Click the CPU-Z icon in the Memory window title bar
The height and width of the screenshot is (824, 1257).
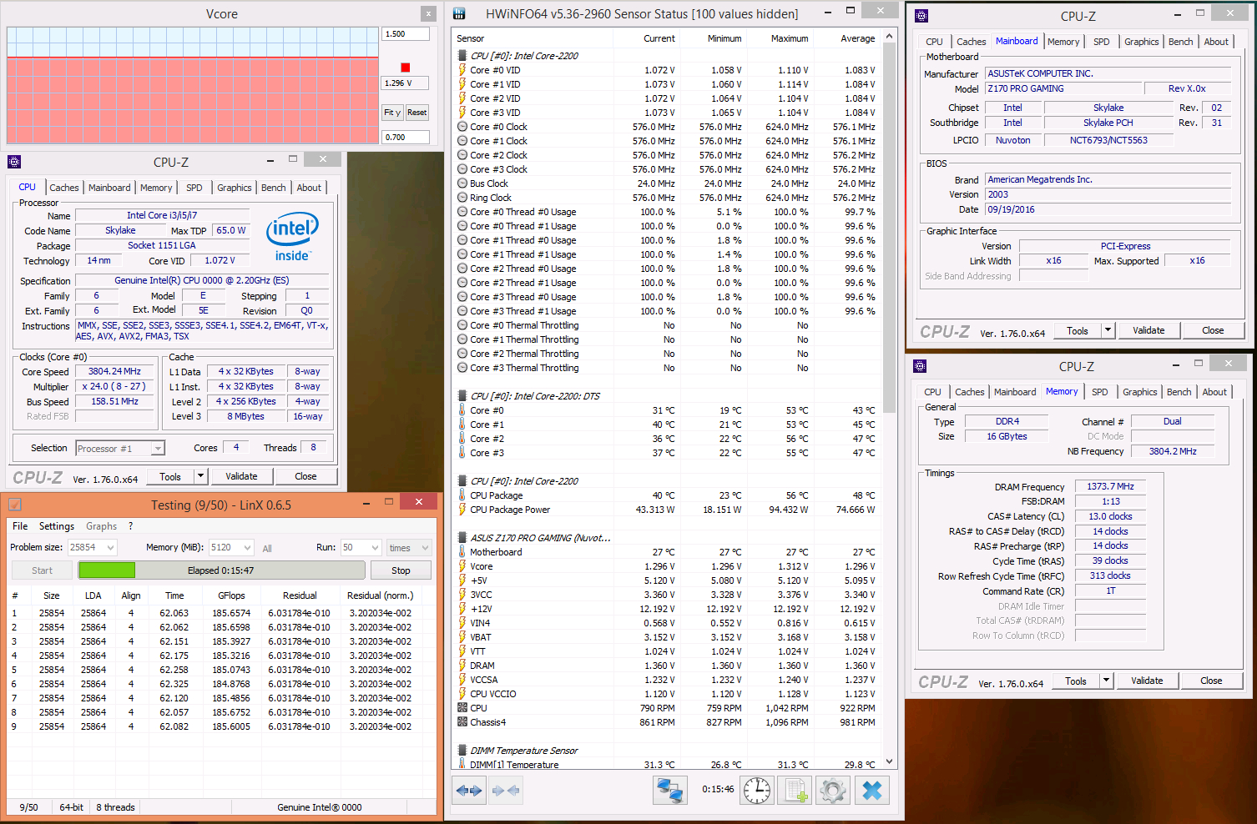pyautogui.click(x=920, y=366)
